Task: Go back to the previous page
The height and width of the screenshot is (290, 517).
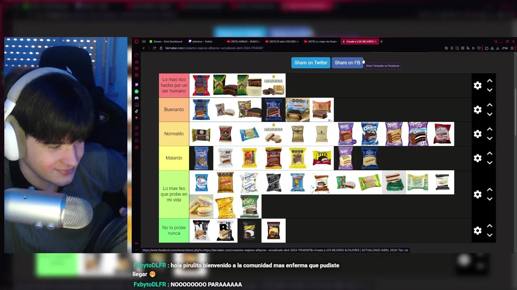Action: click(x=143, y=48)
